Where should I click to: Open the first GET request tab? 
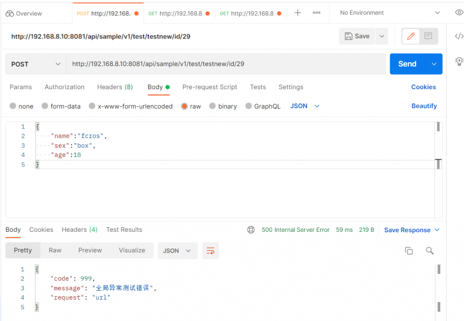pos(179,13)
